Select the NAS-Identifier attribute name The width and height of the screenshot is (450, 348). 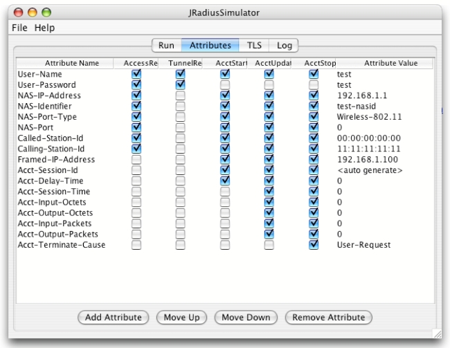point(44,106)
